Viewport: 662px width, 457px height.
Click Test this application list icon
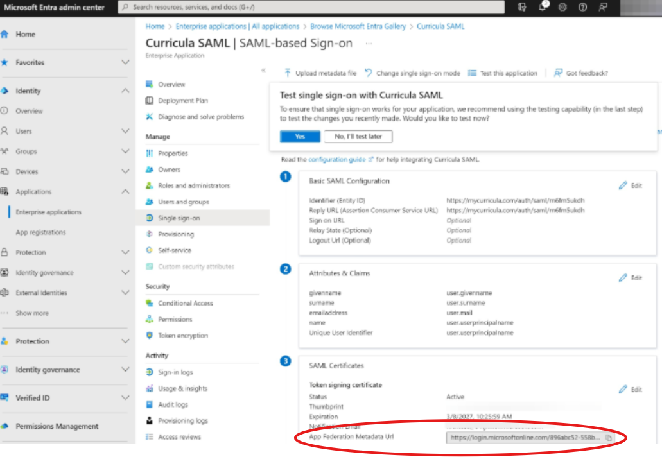473,73
